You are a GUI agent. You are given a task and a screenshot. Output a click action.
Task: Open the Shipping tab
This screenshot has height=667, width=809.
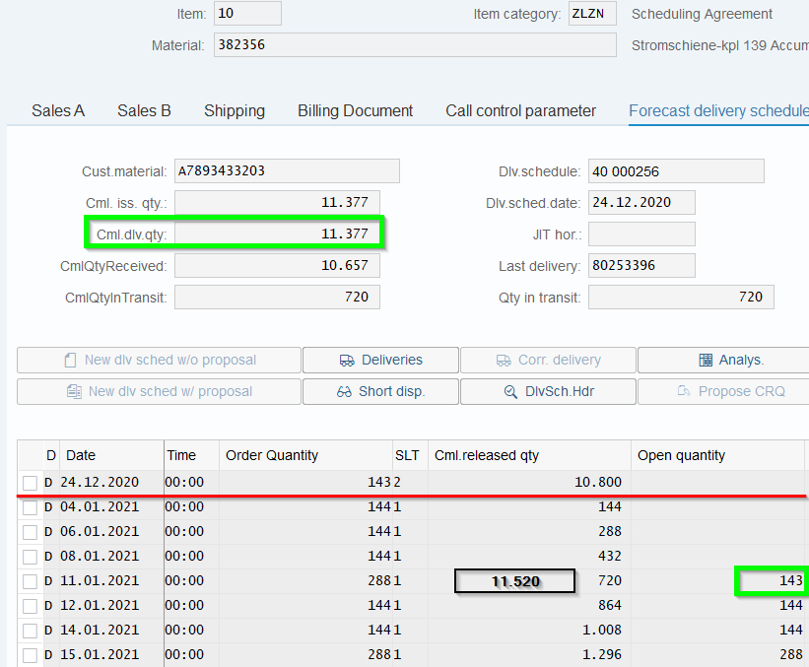click(235, 111)
